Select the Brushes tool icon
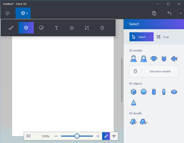Screen dimensions: 184x143 pyautogui.click(x=11, y=28)
